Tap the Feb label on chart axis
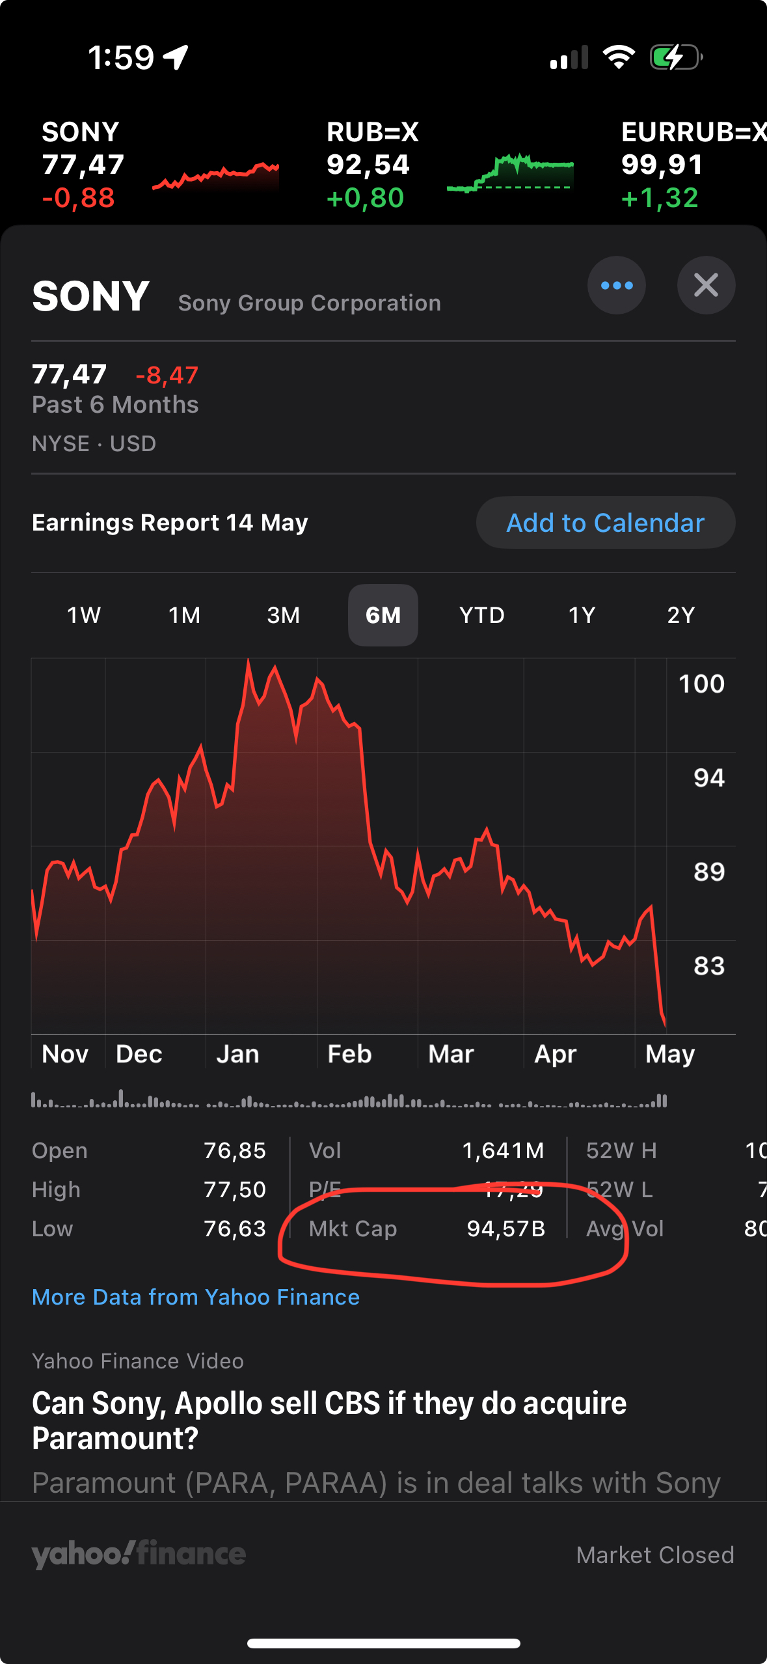767x1664 pixels. pos(349,1053)
